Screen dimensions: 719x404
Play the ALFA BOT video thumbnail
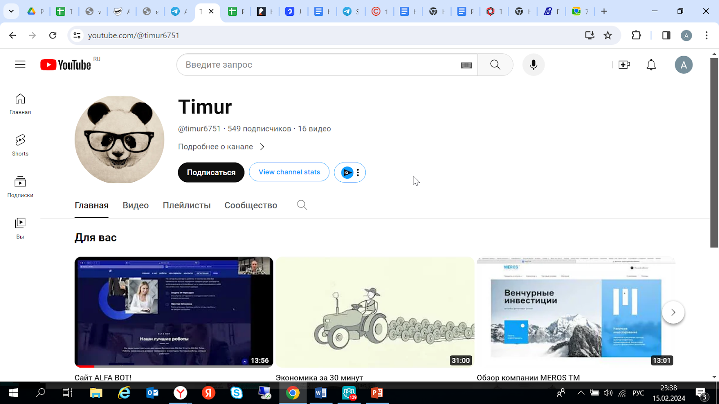174,312
